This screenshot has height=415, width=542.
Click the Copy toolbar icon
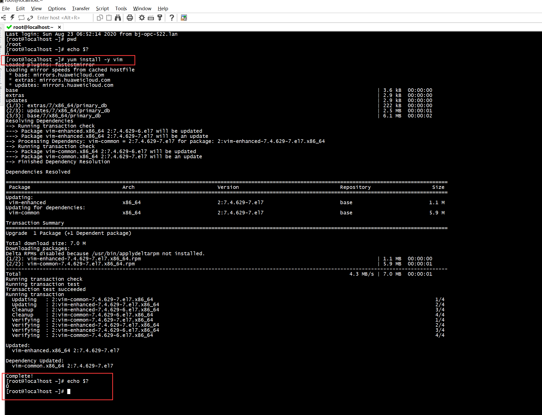pyautogui.click(x=100, y=18)
